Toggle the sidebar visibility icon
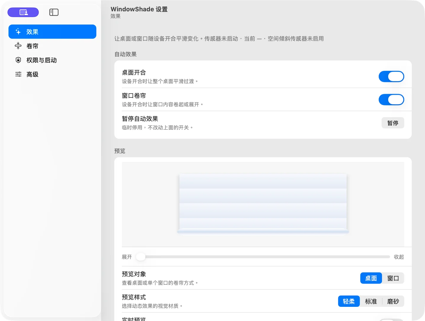425x321 pixels. coord(54,12)
